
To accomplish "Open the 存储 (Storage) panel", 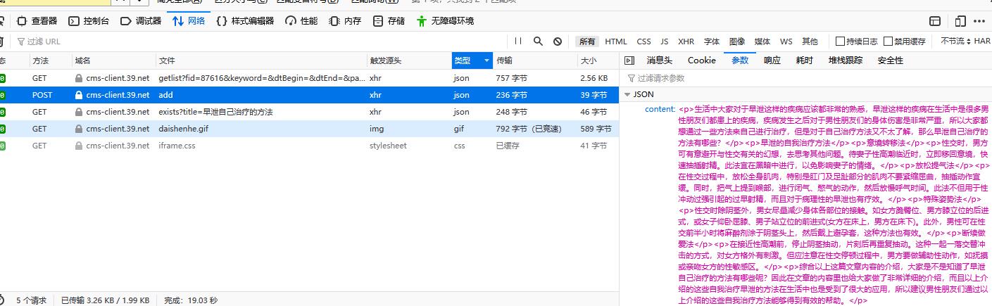I will pos(389,21).
